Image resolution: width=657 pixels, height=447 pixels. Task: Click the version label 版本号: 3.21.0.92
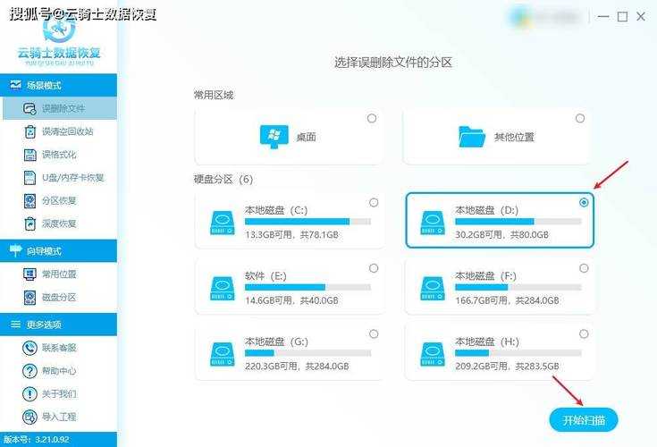coord(37,440)
